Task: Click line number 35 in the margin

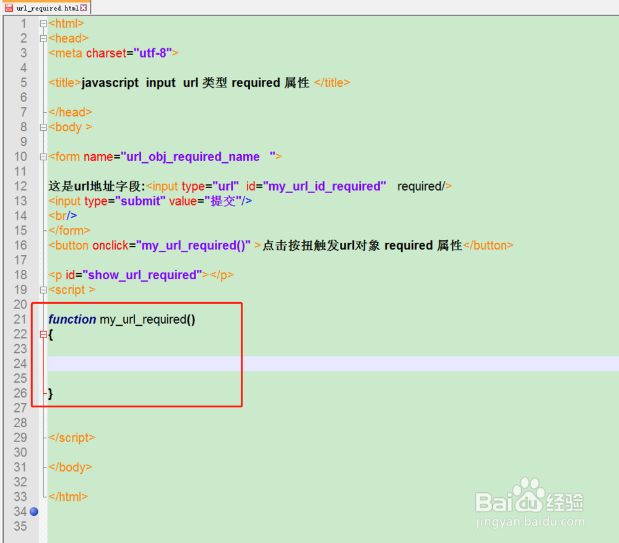Action: point(20,526)
